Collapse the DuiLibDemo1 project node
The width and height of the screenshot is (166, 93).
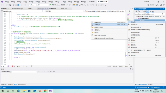136,19
